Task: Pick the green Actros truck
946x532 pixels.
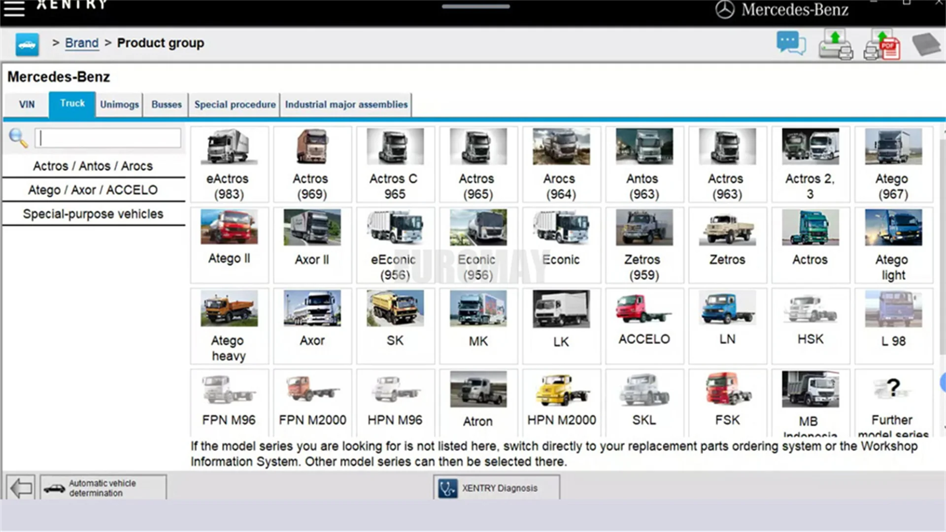Action: [811, 245]
